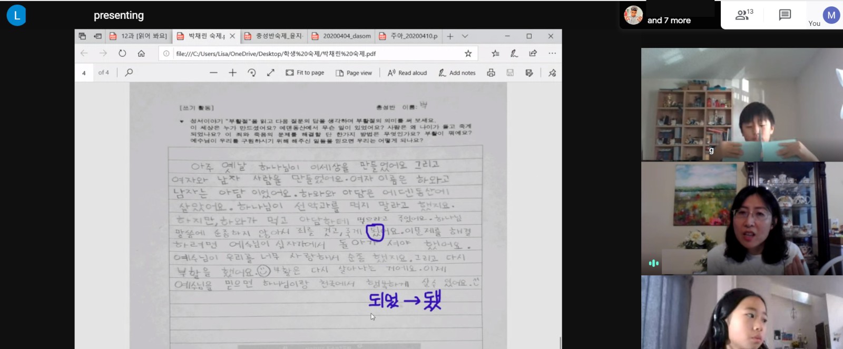Image resolution: width=843 pixels, height=349 pixels.
Task: Expand the Page view options
Action: pos(354,73)
